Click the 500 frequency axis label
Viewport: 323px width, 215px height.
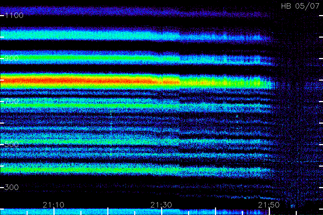[12, 144]
